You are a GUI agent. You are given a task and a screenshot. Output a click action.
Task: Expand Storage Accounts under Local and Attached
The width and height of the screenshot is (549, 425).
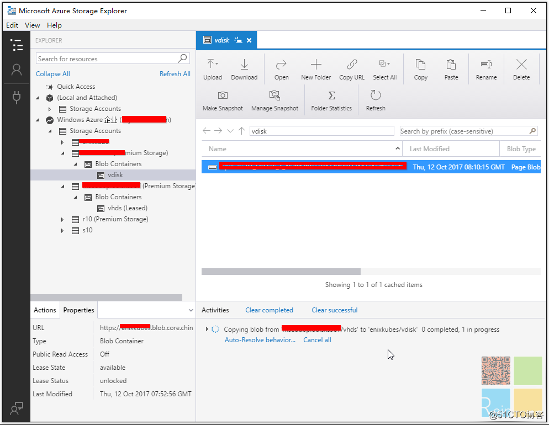point(50,109)
